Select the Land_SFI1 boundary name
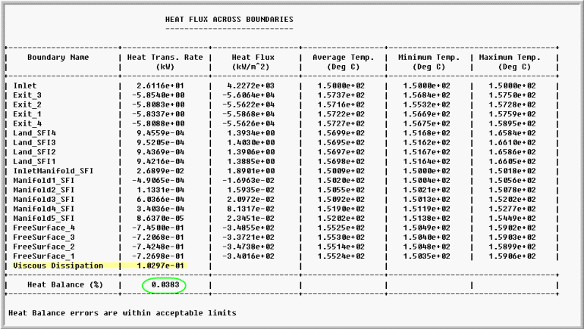The image size is (584, 329). (34, 162)
